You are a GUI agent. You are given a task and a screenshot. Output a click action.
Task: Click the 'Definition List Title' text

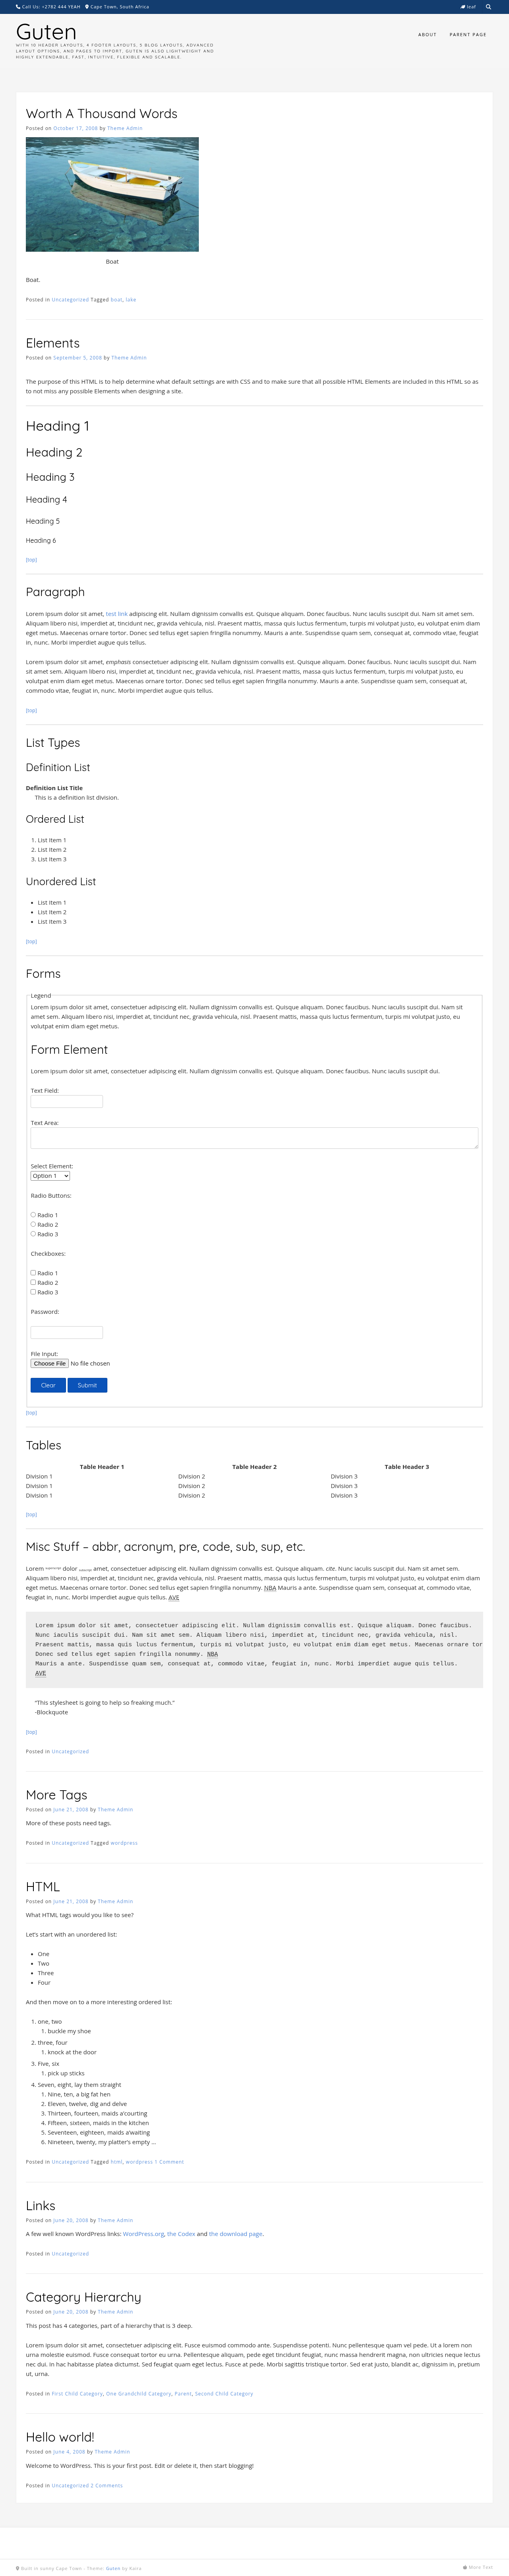tap(54, 788)
